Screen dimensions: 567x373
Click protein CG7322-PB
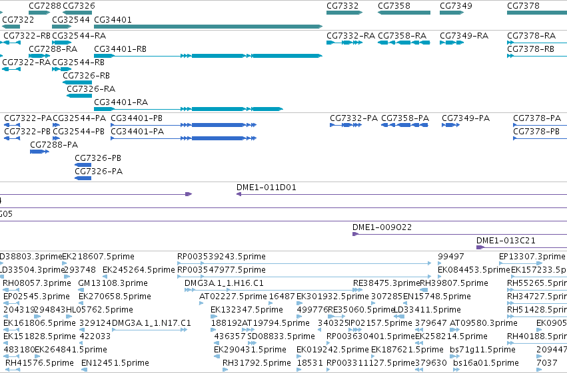(x=27, y=132)
